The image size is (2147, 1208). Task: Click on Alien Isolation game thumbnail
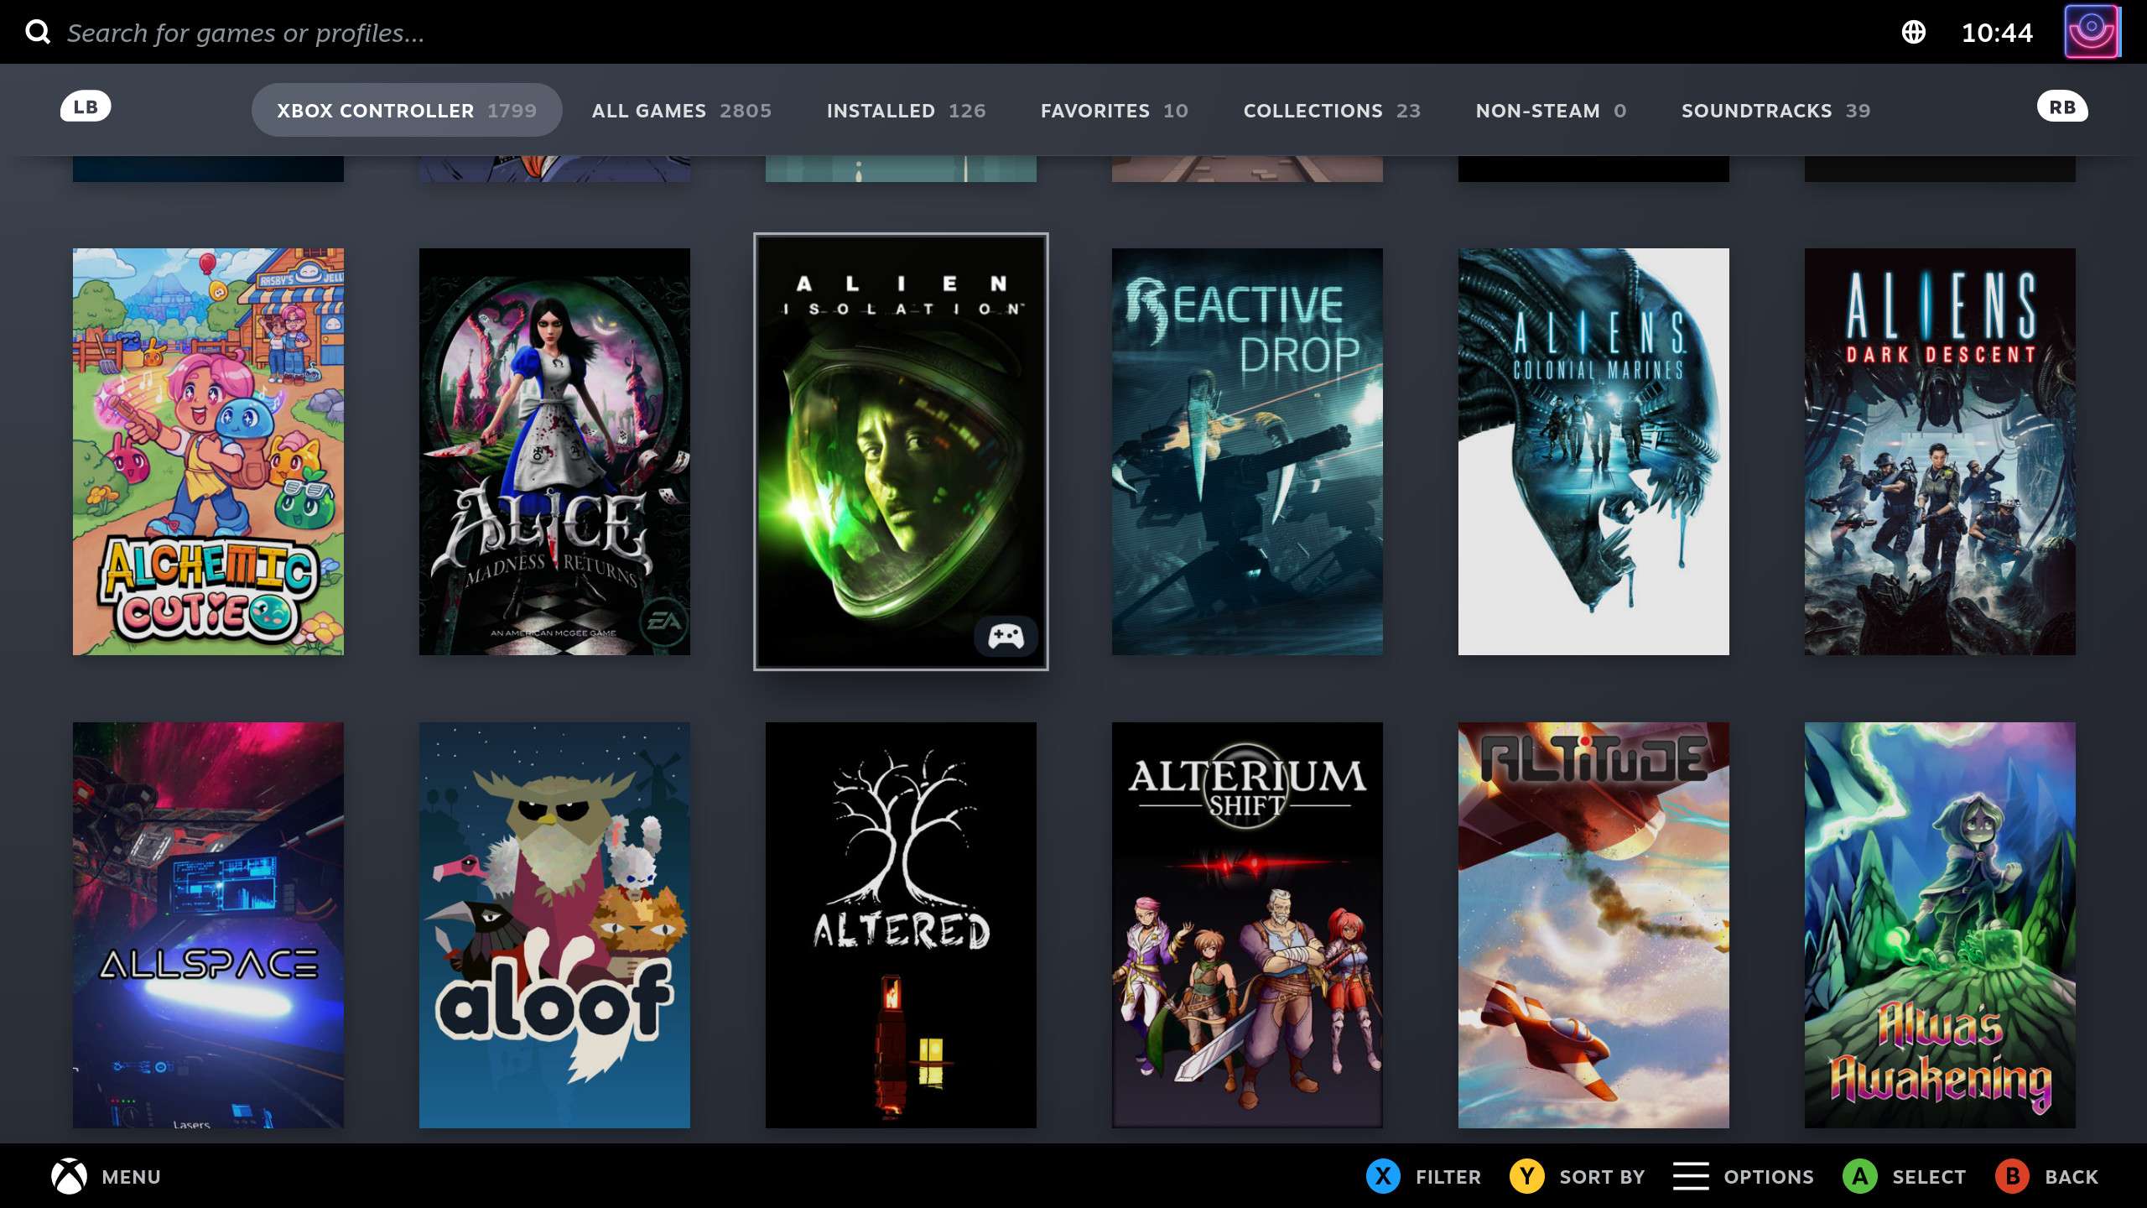900,451
